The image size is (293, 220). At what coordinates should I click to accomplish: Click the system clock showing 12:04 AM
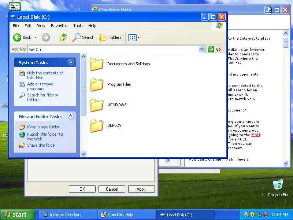tap(279, 214)
